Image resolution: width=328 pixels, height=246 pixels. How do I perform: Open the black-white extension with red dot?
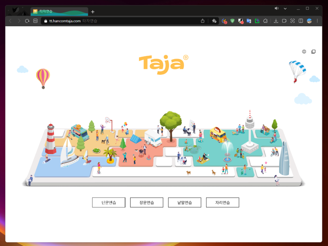pos(241,21)
